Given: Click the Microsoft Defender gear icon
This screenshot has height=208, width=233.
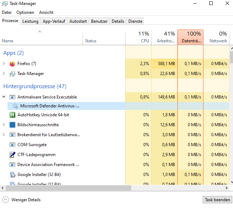Looking at the screenshot, I should click(15, 106).
